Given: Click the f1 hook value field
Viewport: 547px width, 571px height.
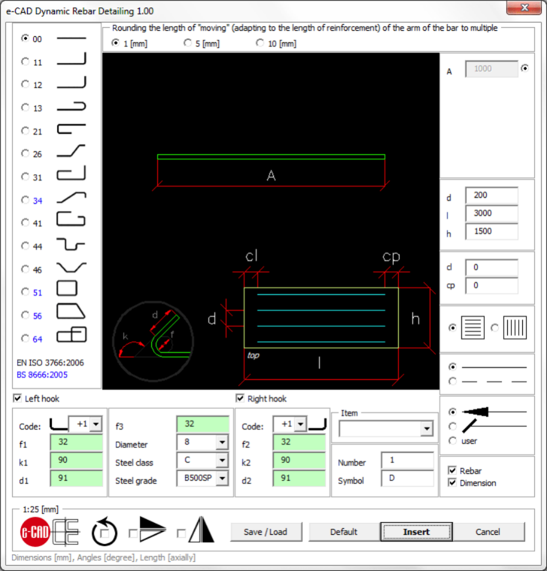Looking at the screenshot, I should [x=77, y=442].
